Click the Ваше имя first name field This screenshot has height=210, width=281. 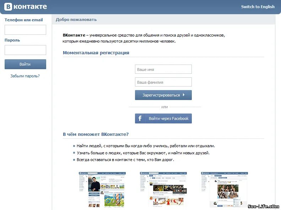(x=163, y=69)
